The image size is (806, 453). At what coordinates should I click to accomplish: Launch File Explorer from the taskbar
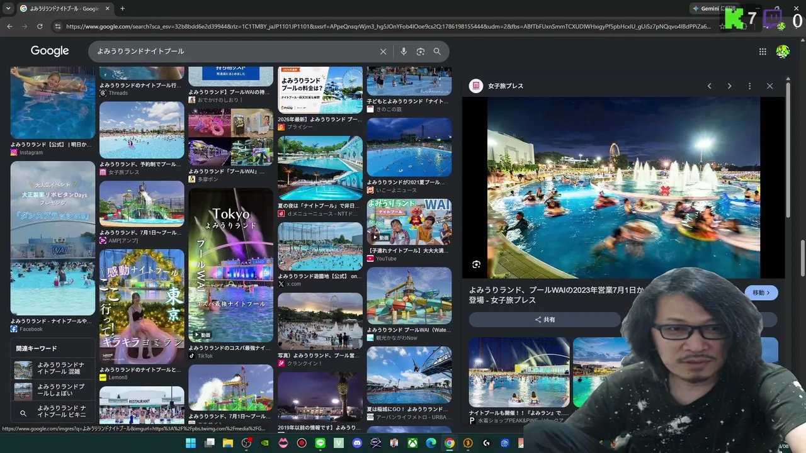pos(228,443)
